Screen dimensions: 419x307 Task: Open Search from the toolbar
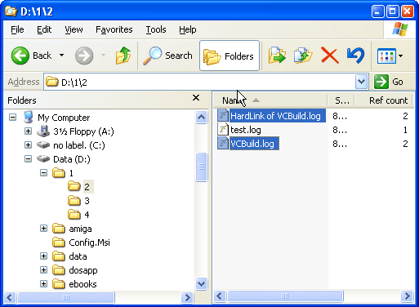(x=167, y=56)
